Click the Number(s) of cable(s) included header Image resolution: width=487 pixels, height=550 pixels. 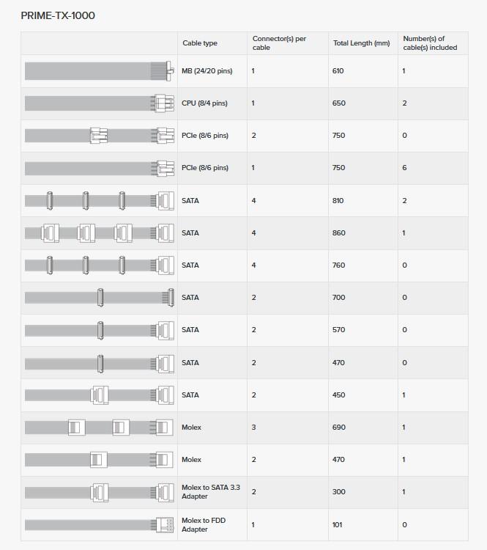click(429, 43)
